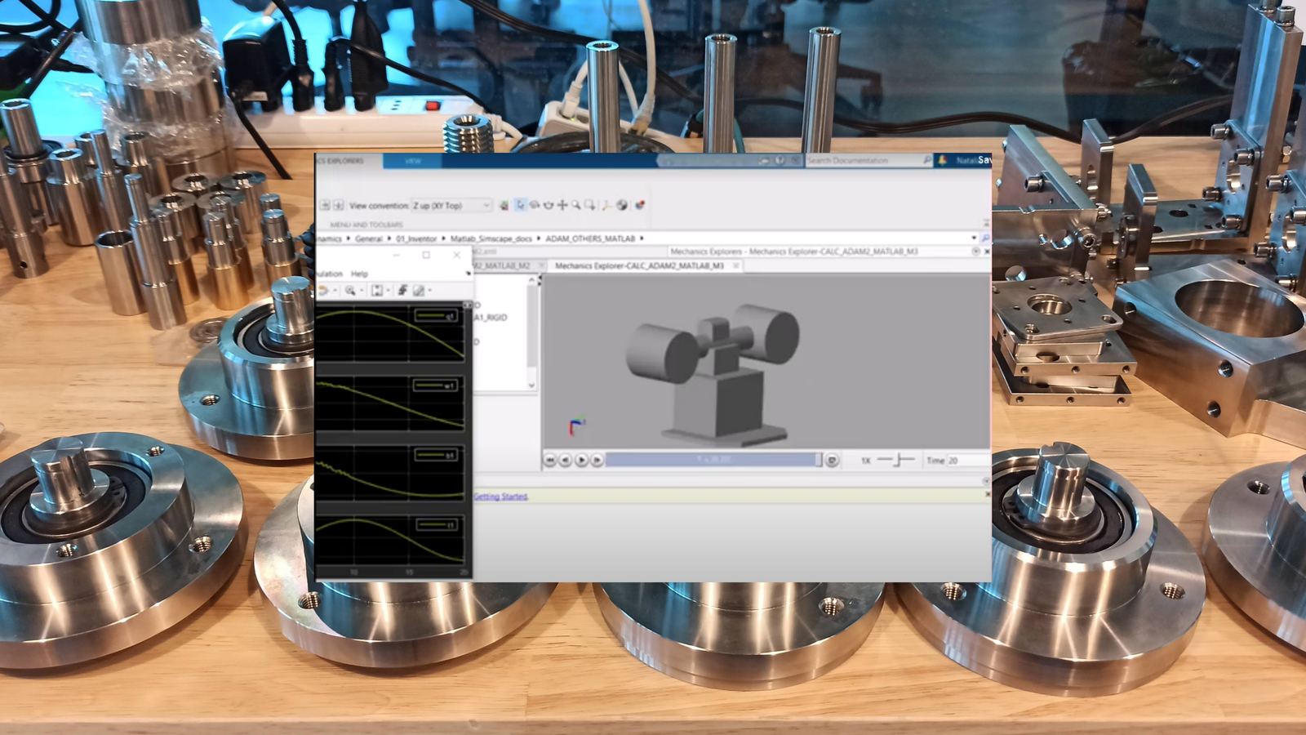Open the Help menu in scope window
The height and width of the screenshot is (735, 1306).
(359, 274)
